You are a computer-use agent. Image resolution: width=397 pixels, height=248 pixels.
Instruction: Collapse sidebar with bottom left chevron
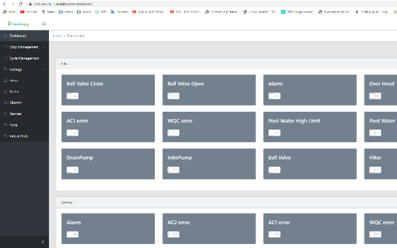[x=42, y=242]
